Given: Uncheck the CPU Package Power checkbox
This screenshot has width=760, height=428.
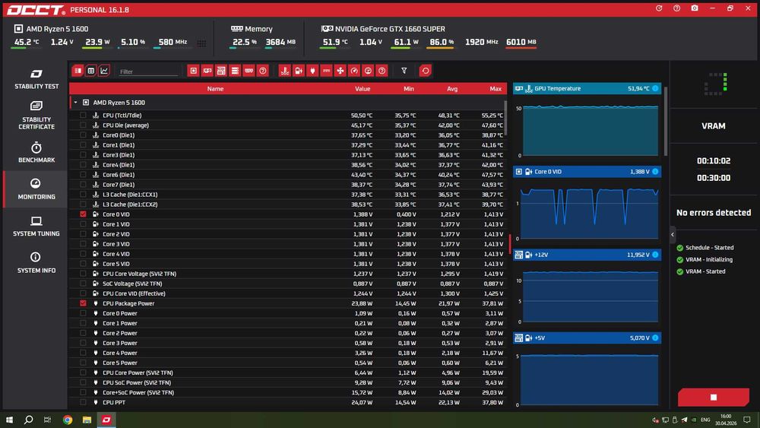Looking at the screenshot, I should click(x=83, y=303).
